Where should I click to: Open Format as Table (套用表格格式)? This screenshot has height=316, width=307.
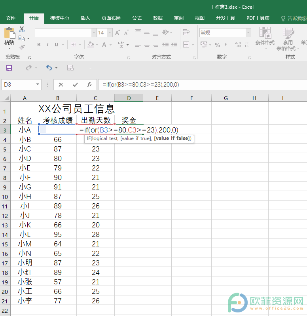coord(288,39)
